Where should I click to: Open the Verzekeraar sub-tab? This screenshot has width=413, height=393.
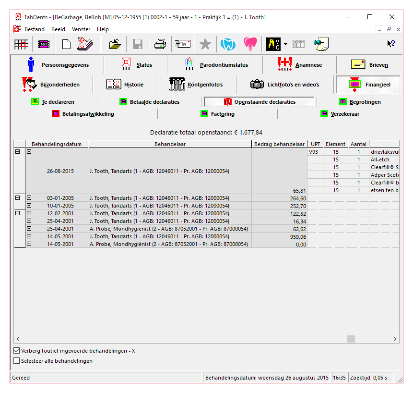point(340,114)
